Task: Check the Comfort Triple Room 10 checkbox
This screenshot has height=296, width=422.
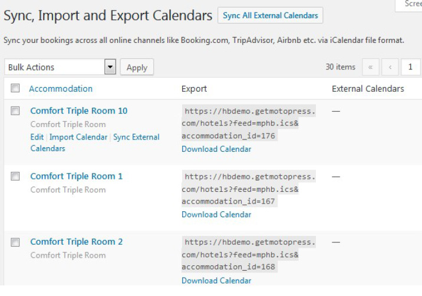Action: click(x=15, y=111)
